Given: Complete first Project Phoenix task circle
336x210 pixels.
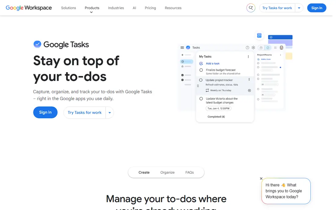Looking at the screenshot, I should [258, 63].
